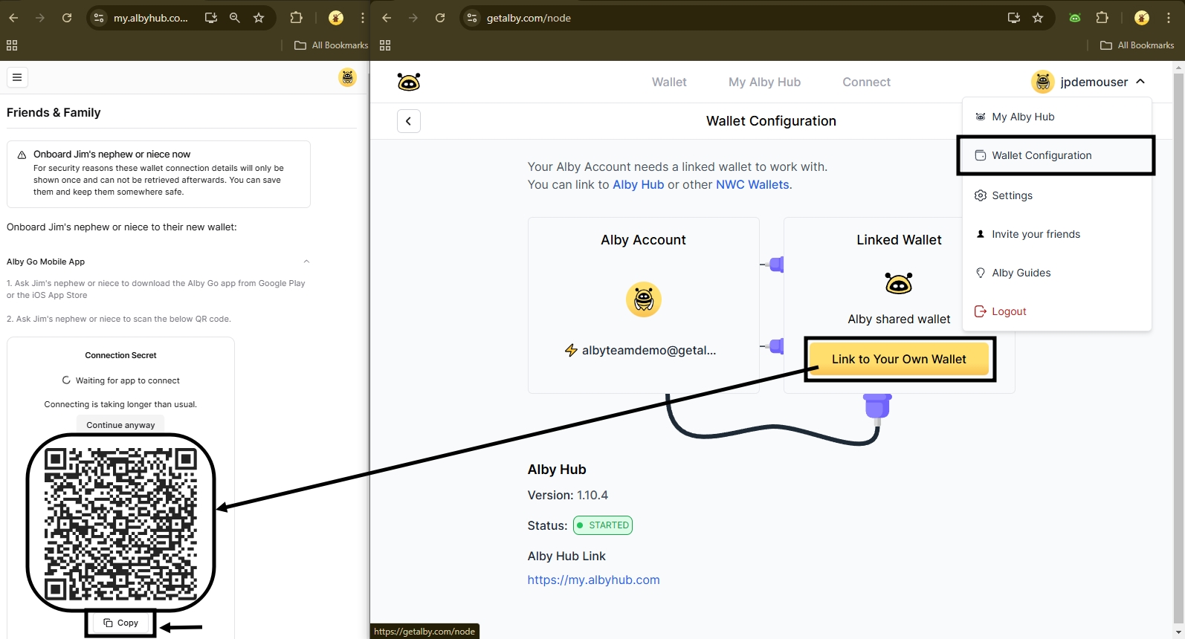Choose Logout from the user menu
The width and height of the screenshot is (1185, 639).
[x=1008, y=311]
